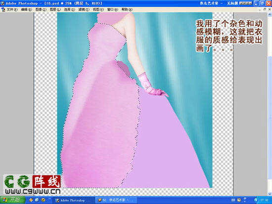Open the 滤镜 (Filter) menu
272x204 pixels.
tap(84, 9)
